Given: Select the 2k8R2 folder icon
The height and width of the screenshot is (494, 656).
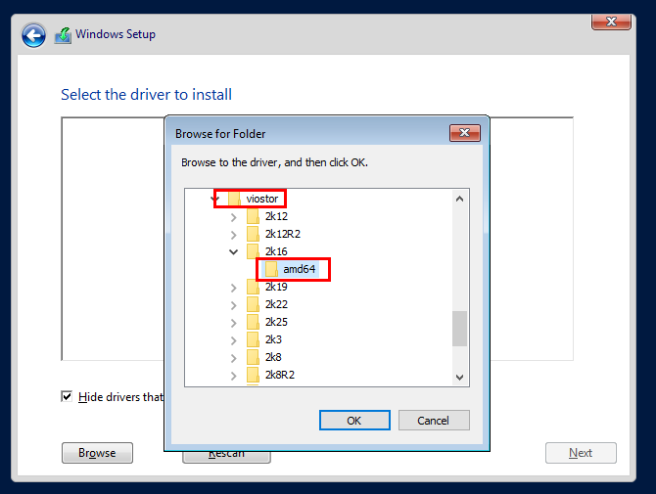Looking at the screenshot, I should coord(253,375).
